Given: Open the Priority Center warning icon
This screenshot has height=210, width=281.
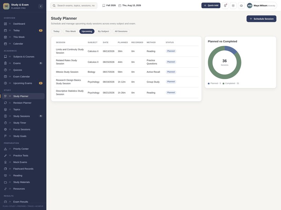Looking at the screenshot, I should pyautogui.click(x=5, y=149).
